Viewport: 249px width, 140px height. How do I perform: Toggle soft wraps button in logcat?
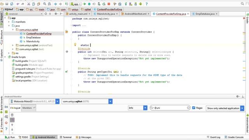[x=12, y=120]
